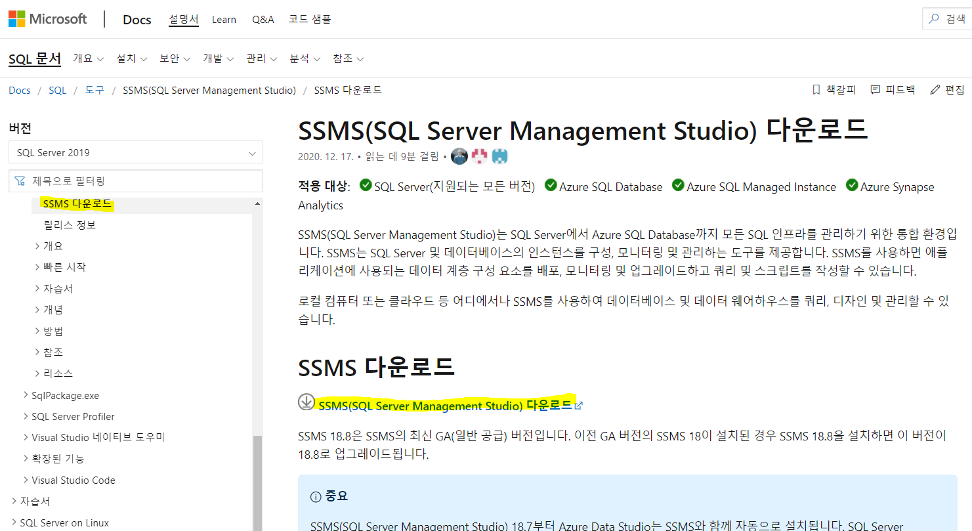The image size is (972, 531).
Task: Click the SQL 문서 title link
Action: point(35,58)
